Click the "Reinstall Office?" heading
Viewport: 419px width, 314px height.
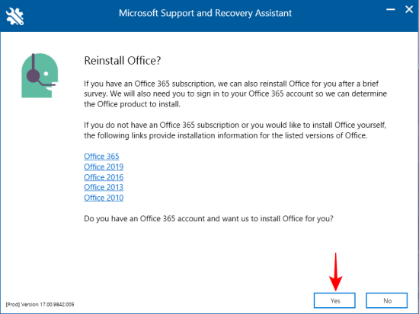[123, 61]
